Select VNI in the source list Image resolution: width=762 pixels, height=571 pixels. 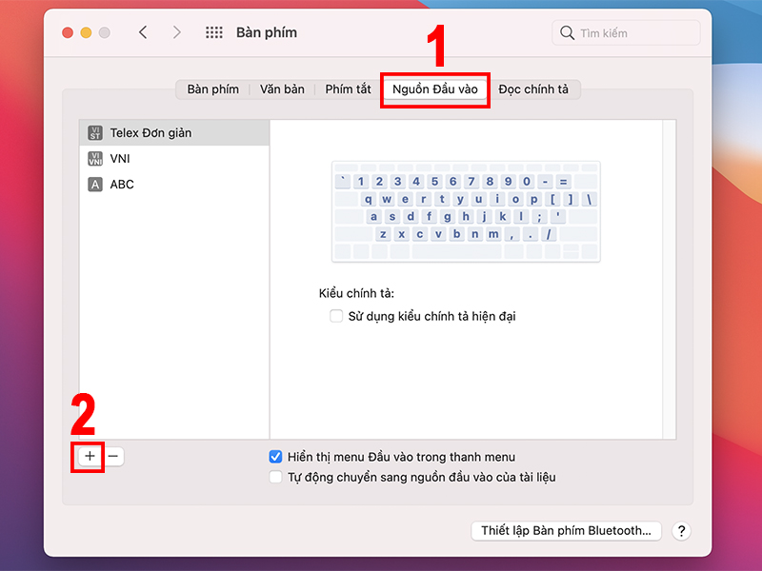(174, 158)
